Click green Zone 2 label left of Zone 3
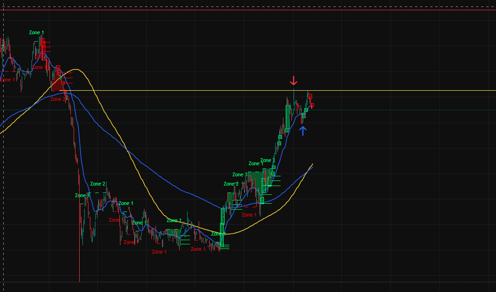496x292 pixels. tap(231, 184)
